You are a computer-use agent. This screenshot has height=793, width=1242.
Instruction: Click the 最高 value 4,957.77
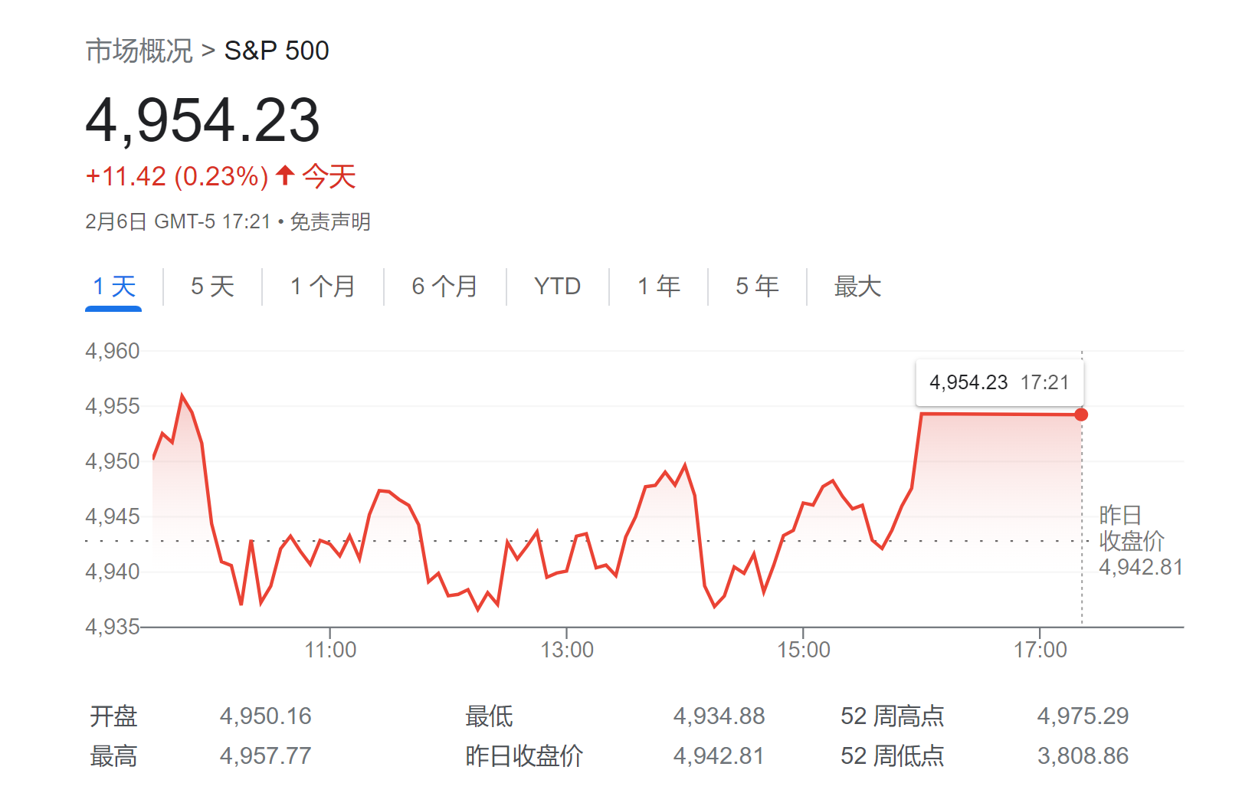[266, 756]
